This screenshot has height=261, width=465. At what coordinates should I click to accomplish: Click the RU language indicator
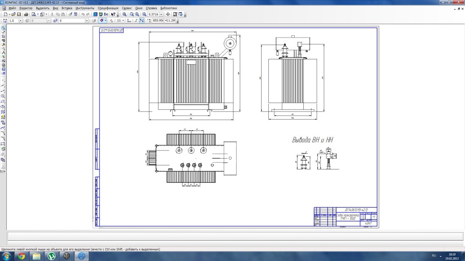tap(434, 256)
